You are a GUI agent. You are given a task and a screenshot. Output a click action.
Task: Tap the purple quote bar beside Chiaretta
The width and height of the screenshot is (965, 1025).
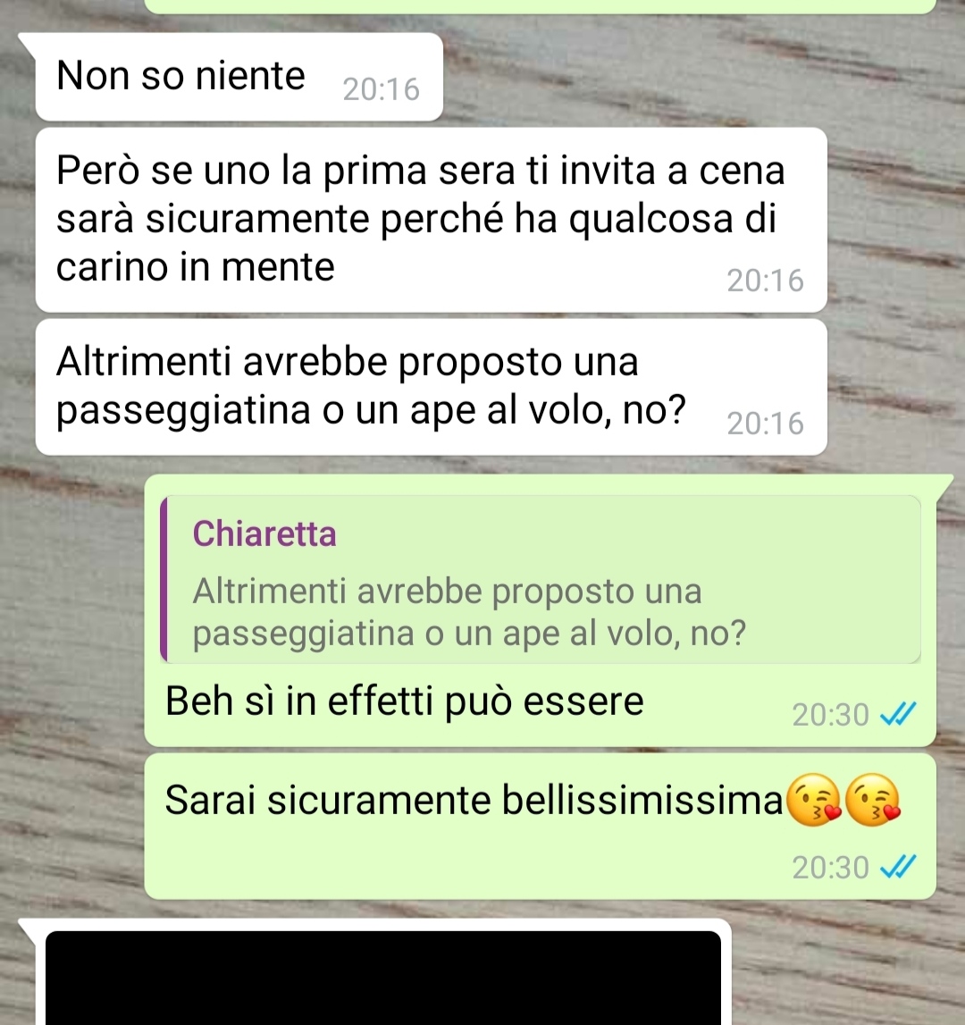[x=164, y=579]
